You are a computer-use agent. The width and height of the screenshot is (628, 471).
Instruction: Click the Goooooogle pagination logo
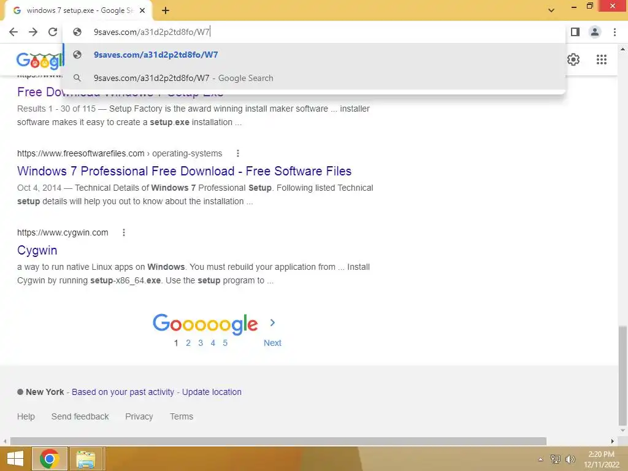pyautogui.click(x=205, y=324)
